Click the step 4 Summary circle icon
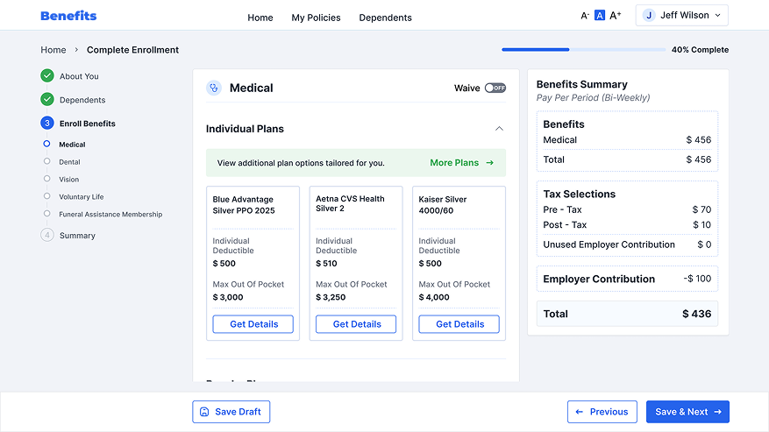The height and width of the screenshot is (432, 769). (47, 235)
